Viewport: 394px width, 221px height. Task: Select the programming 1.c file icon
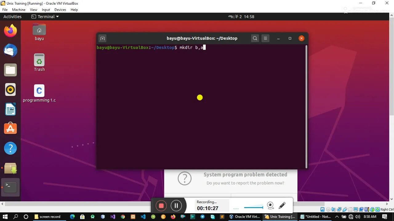pos(39,93)
